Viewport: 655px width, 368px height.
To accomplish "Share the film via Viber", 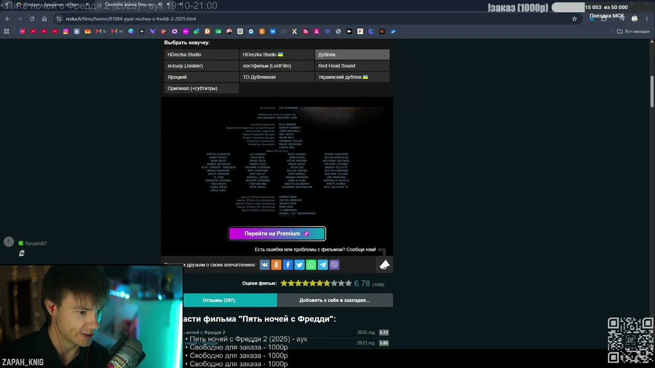I will [335, 265].
